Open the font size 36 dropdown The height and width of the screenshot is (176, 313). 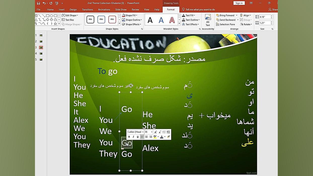(x=152, y=132)
